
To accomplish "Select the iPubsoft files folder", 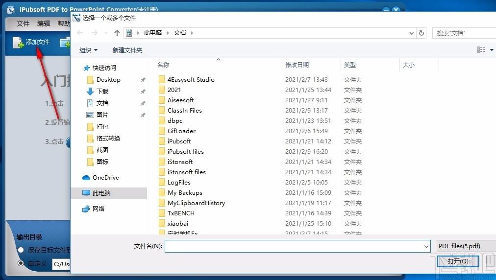I will coord(186,151).
